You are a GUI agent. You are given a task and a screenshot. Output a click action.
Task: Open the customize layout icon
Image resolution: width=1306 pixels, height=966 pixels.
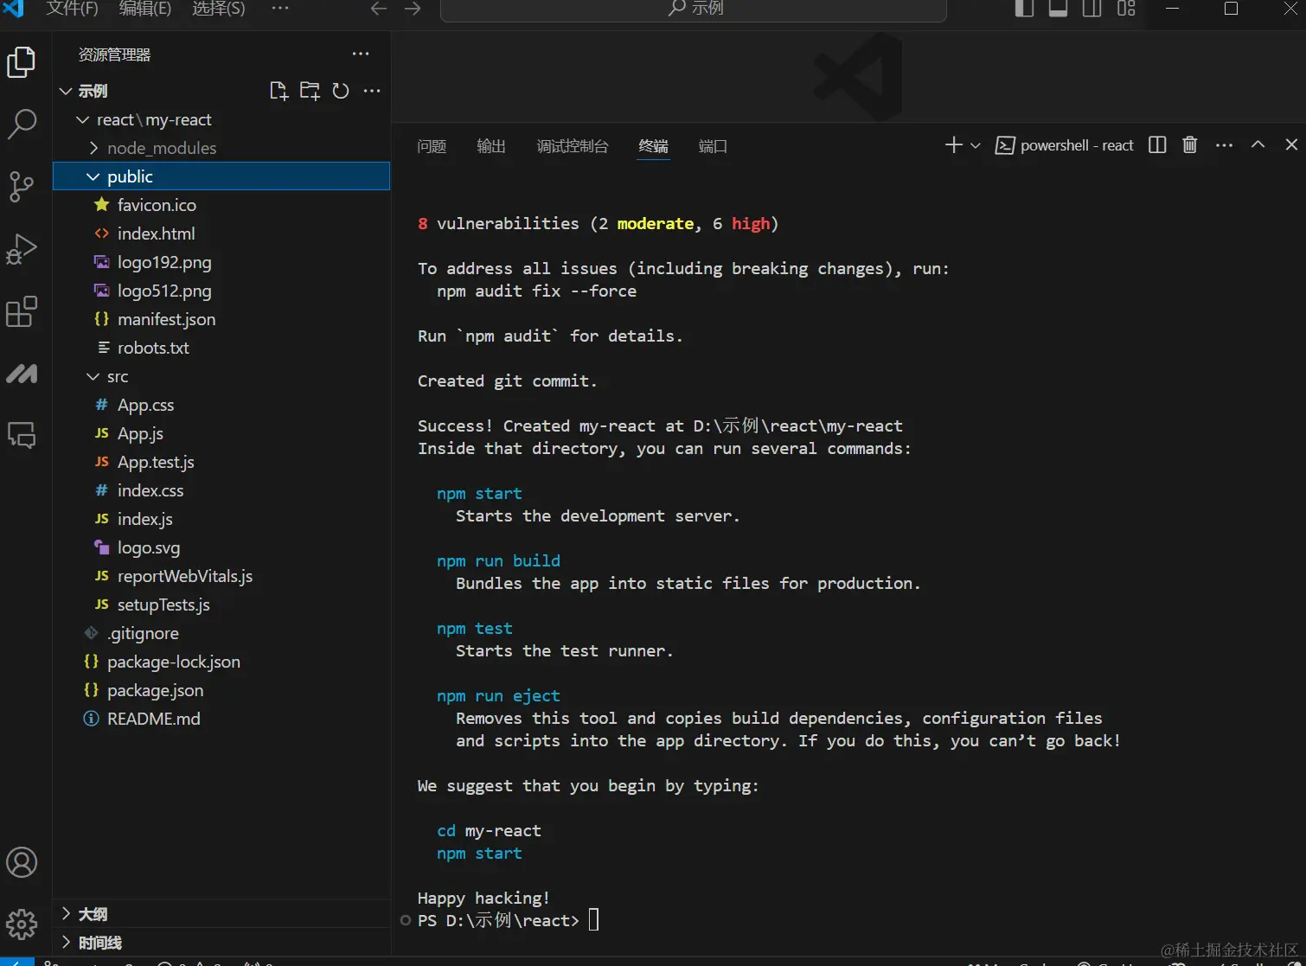(x=1126, y=9)
